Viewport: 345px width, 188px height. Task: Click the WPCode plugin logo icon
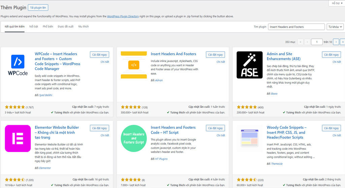pyautogui.click(x=18, y=65)
